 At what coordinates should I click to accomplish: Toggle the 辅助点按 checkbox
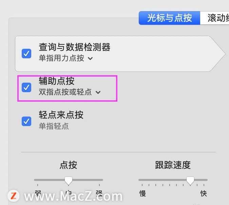26,87
